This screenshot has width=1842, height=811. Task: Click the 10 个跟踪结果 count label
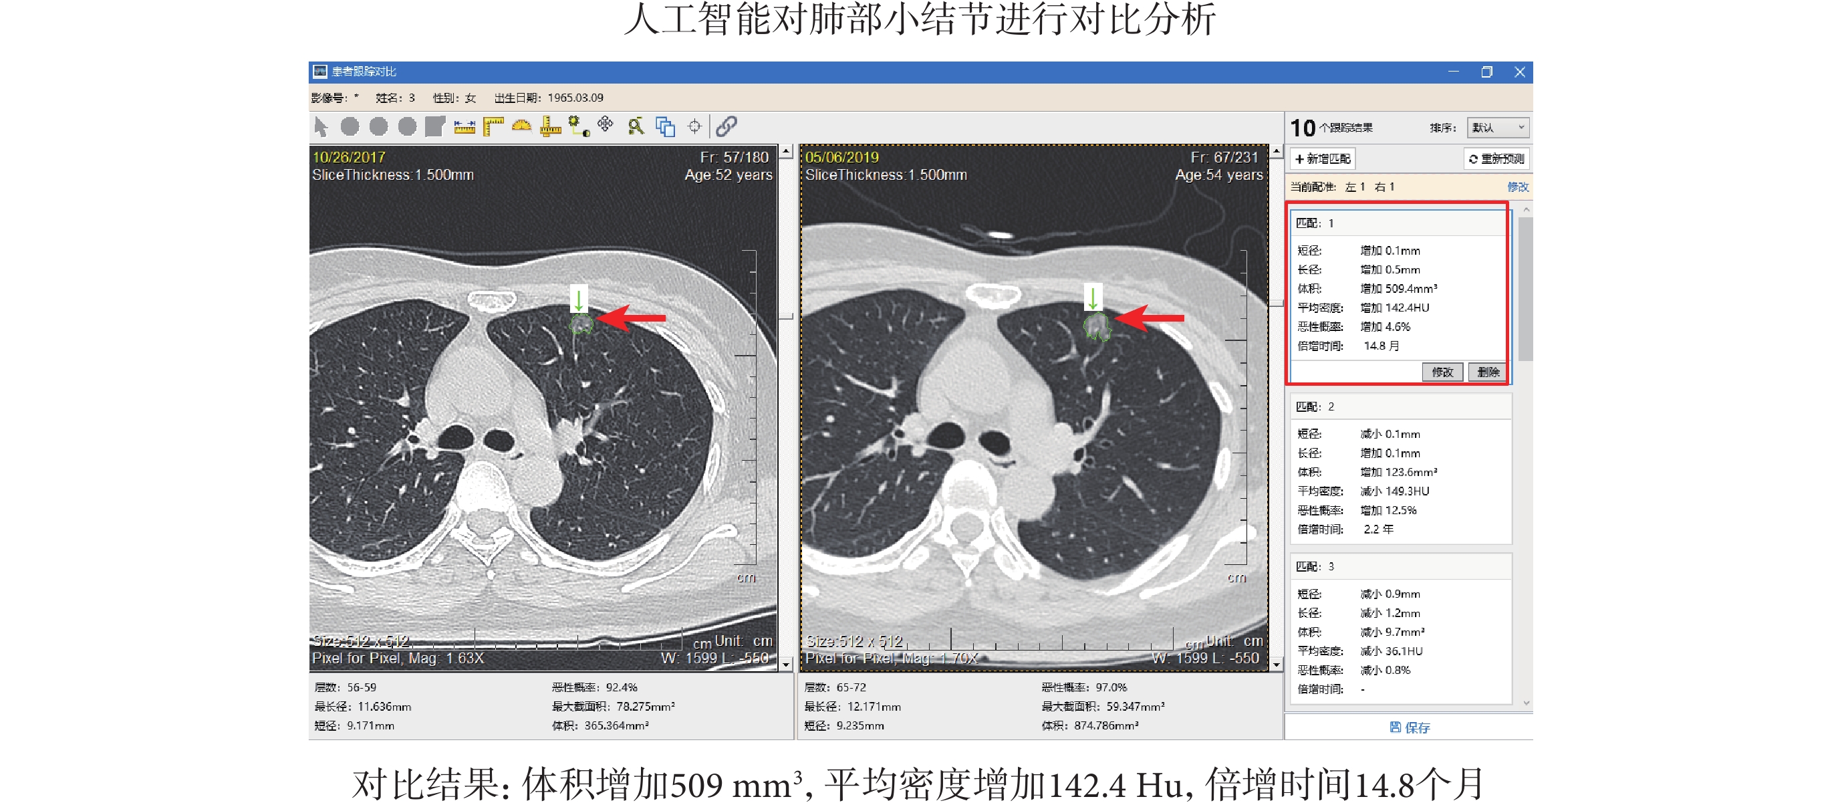tap(1331, 128)
